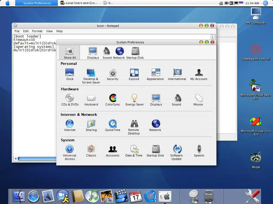Select Microsoft Visual Basic 6.0 desktop icon

256,90
